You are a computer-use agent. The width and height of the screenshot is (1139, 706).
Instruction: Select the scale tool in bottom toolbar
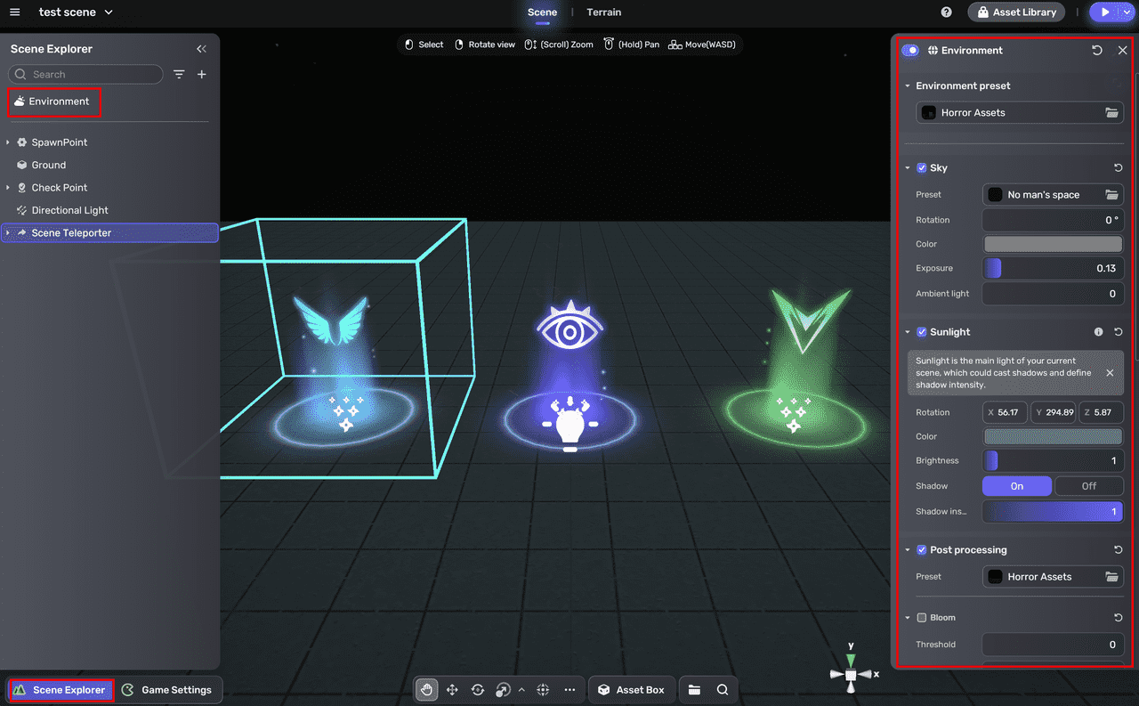pyautogui.click(x=503, y=690)
